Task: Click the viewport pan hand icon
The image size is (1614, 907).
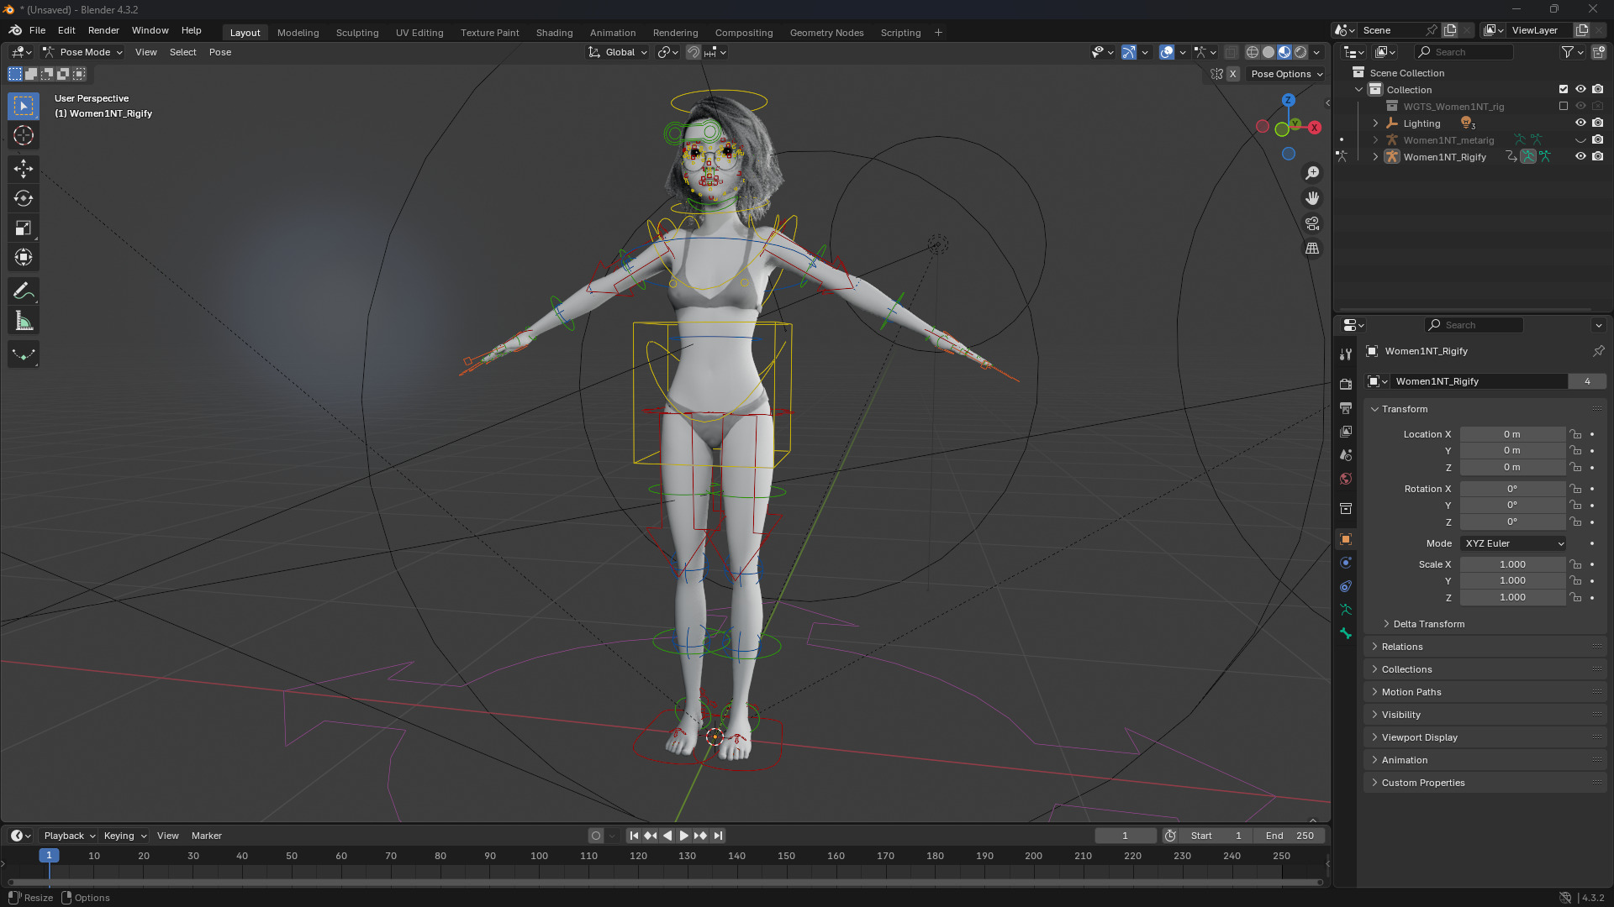Action: [1312, 198]
